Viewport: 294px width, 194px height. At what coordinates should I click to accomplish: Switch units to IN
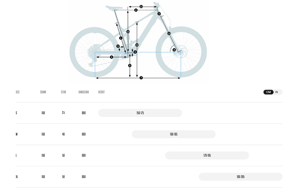pos(276,92)
